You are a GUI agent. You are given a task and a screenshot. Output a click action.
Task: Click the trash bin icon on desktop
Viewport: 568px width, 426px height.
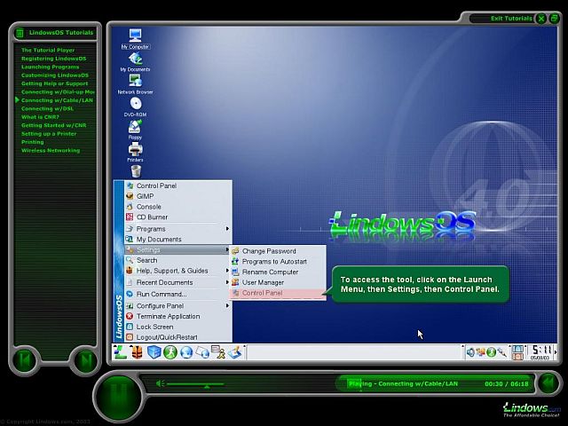136,170
